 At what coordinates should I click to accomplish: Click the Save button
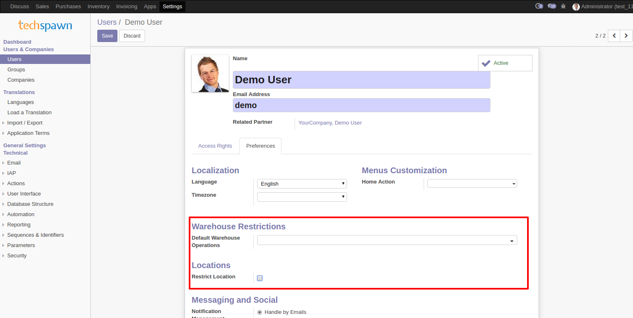(107, 36)
